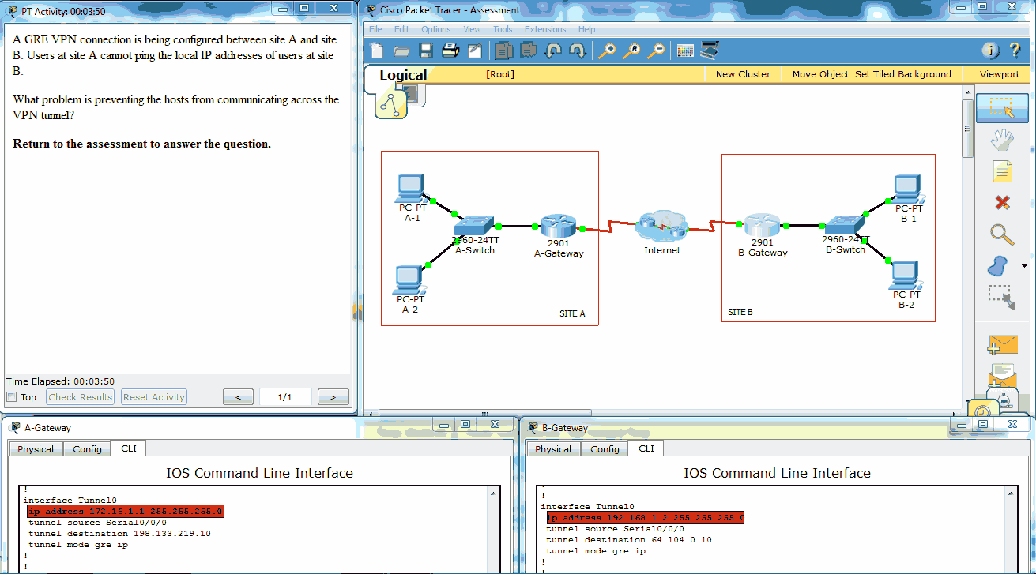Save the network with the floppy disk icon

pyautogui.click(x=425, y=51)
